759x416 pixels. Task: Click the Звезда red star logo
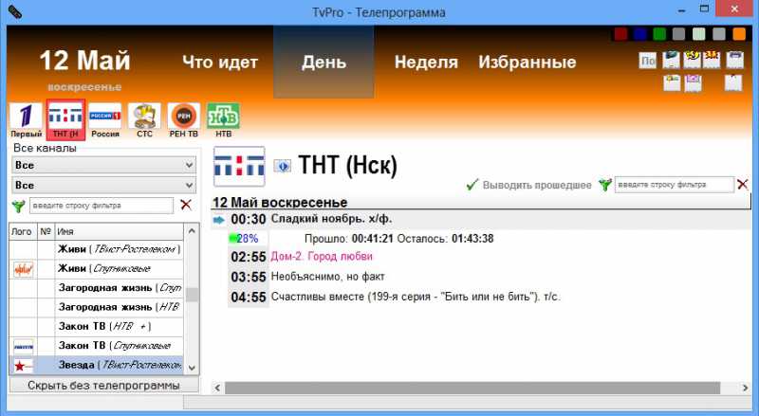(23, 366)
